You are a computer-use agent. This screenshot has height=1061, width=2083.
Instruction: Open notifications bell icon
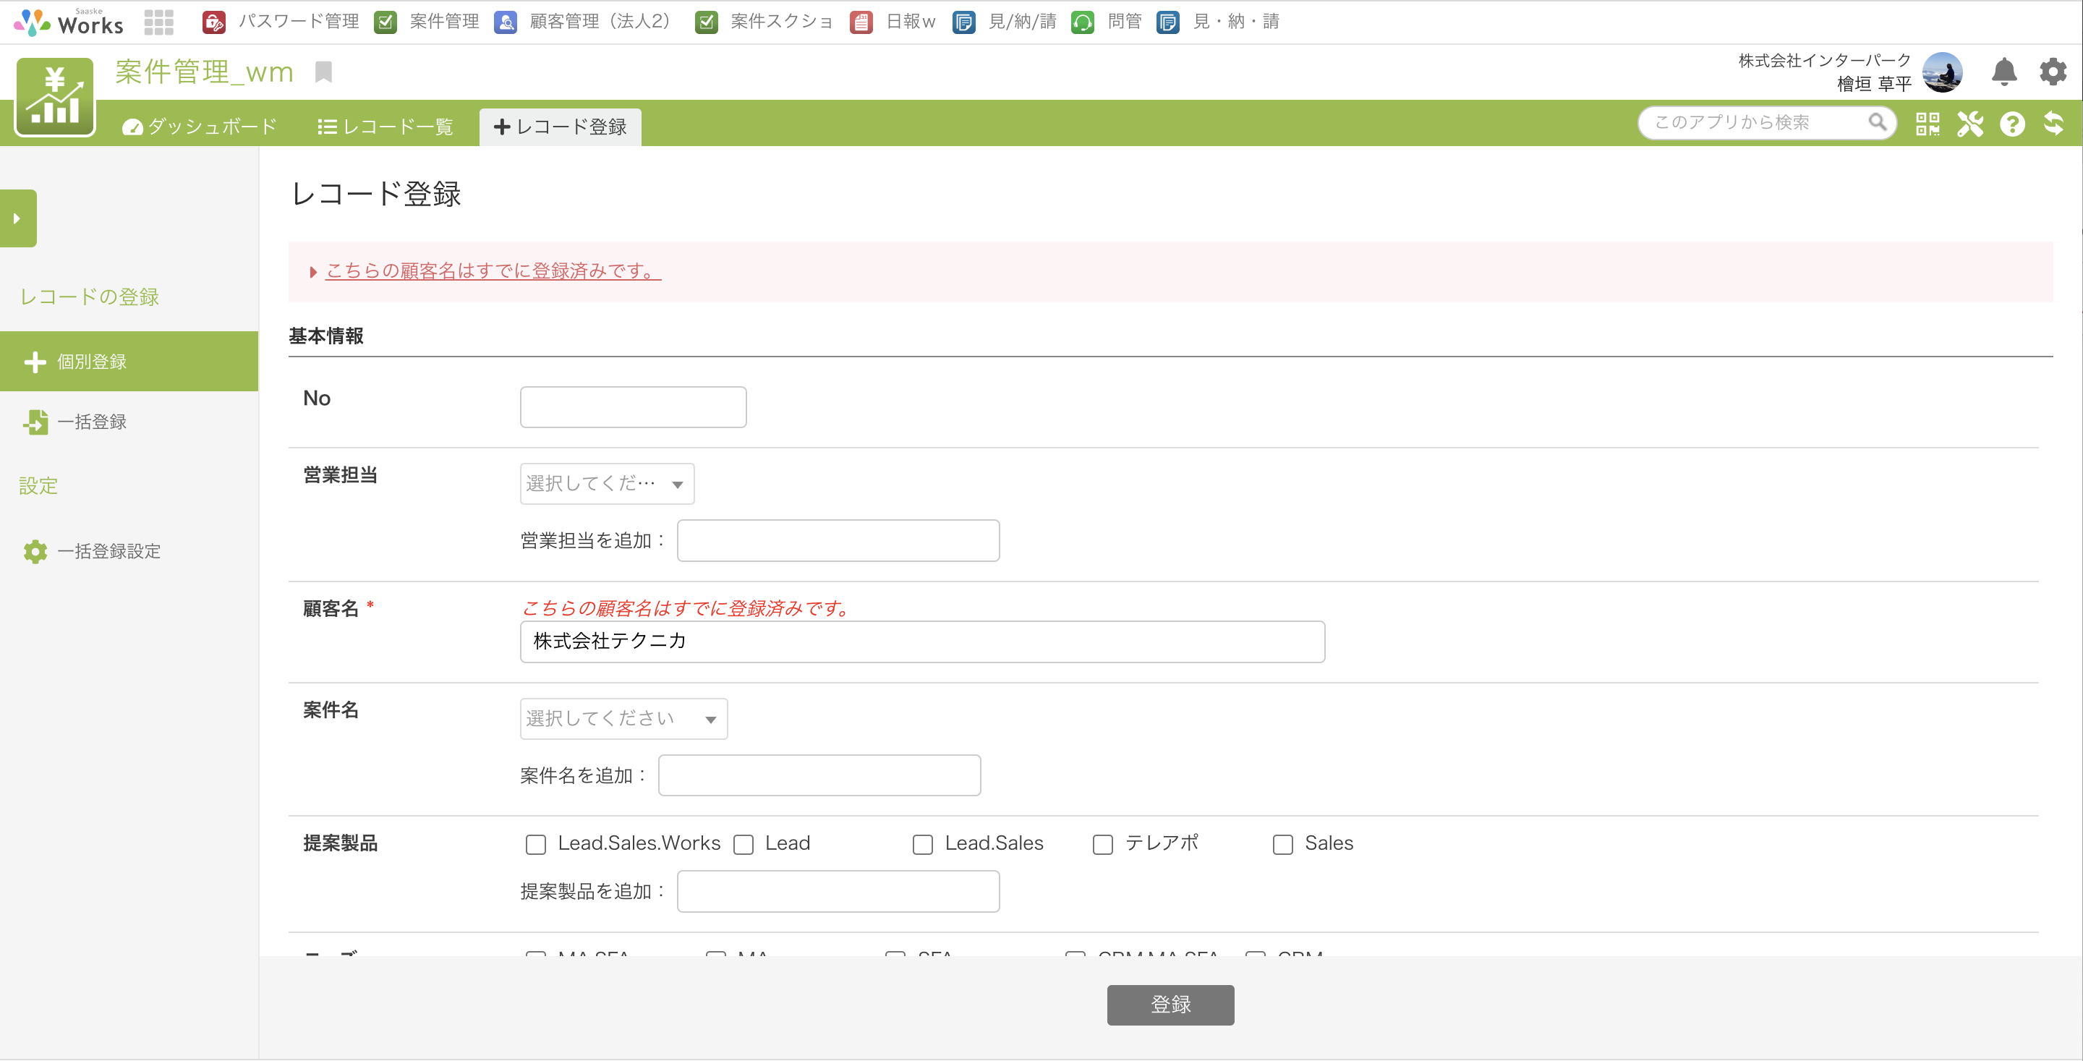(2003, 72)
